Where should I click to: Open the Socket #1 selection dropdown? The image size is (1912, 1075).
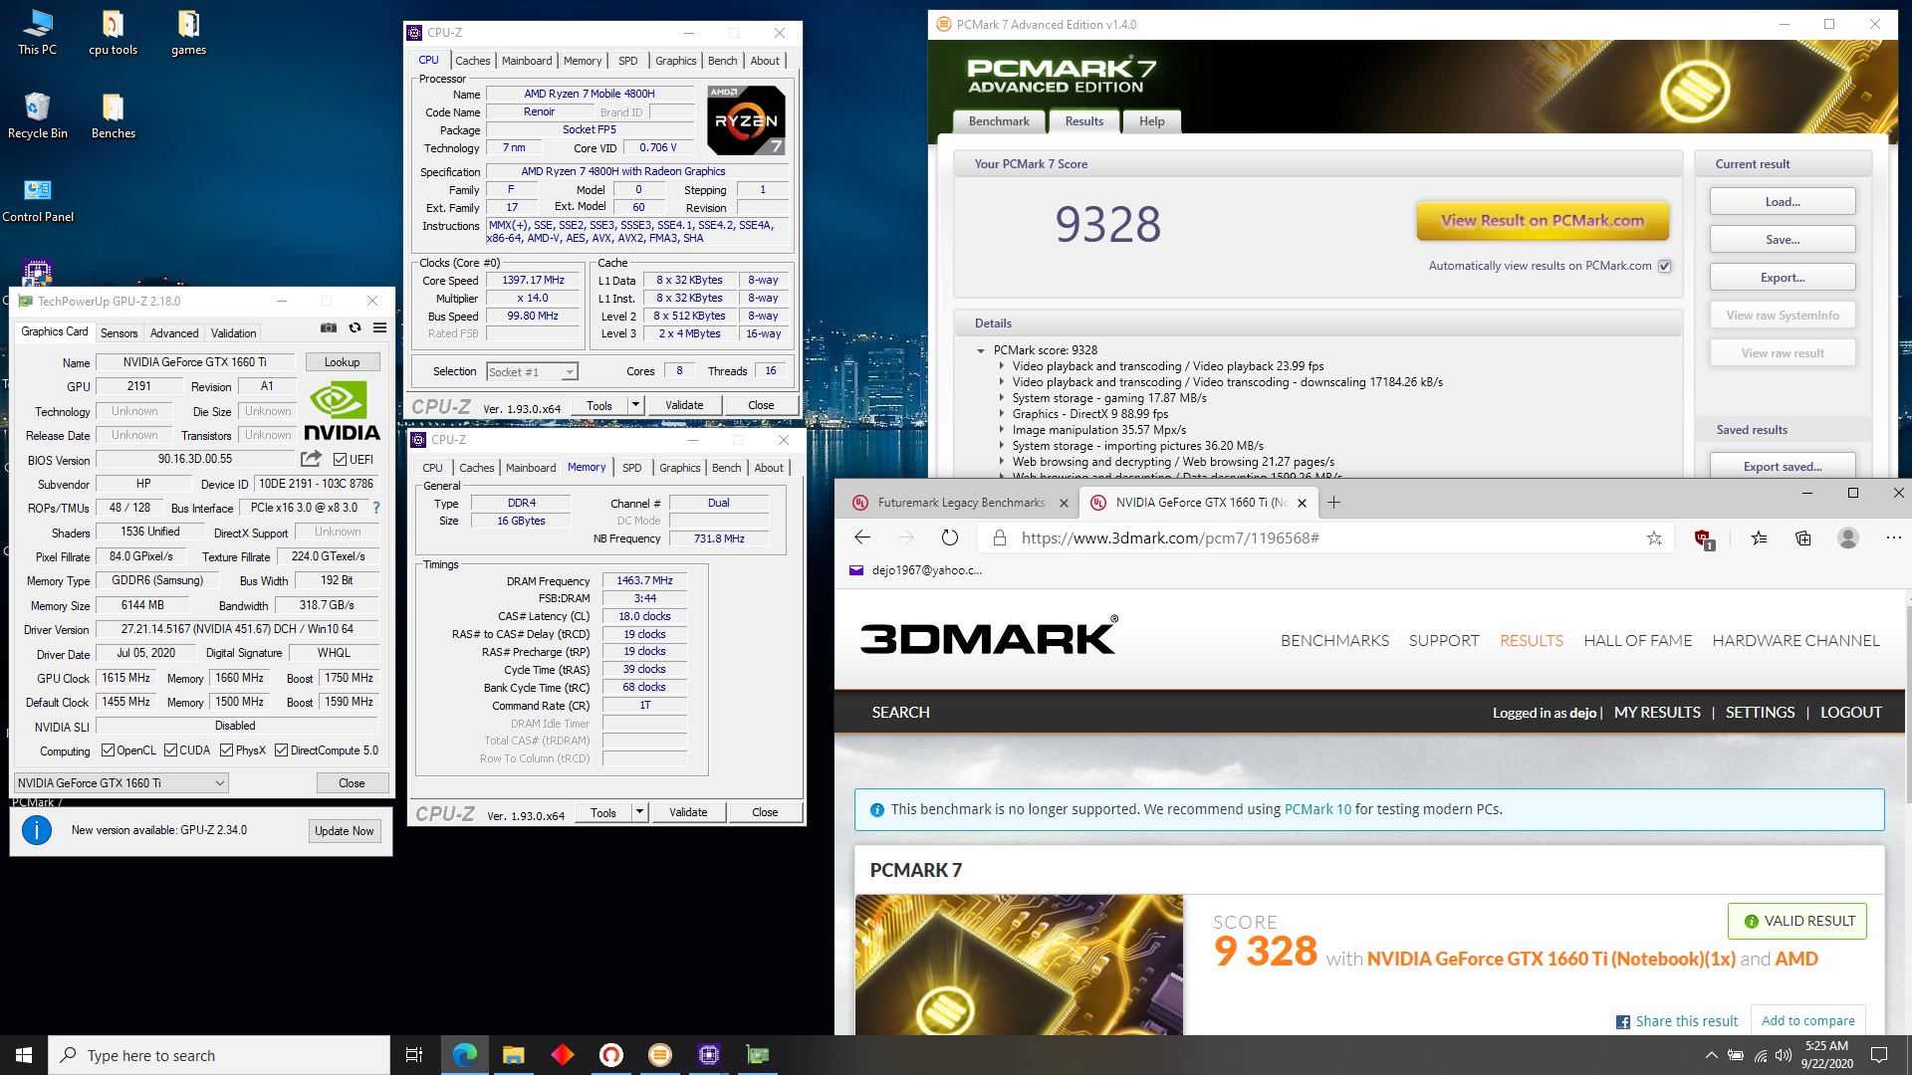tap(532, 372)
